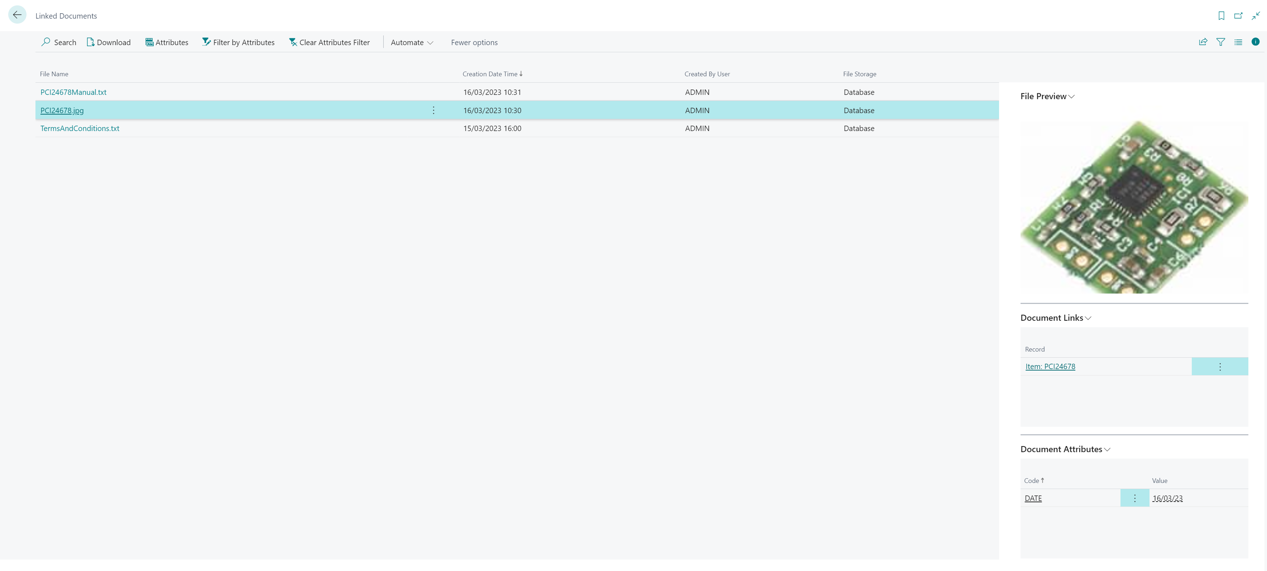1267x571 pixels.
Task: Open the Item: PCI24678 record link
Action: 1050,366
